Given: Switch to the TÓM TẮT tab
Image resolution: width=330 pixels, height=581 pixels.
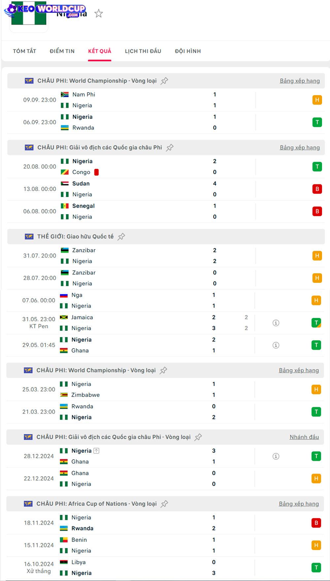Looking at the screenshot, I should pyautogui.click(x=24, y=51).
